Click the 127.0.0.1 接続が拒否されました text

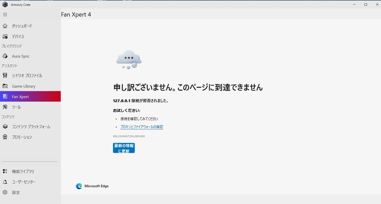click(141, 101)
